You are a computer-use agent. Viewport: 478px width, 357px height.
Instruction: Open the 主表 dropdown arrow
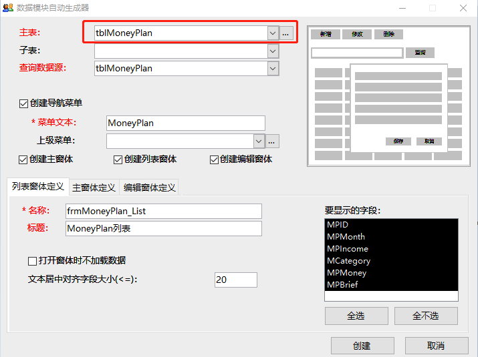point(273,33)
